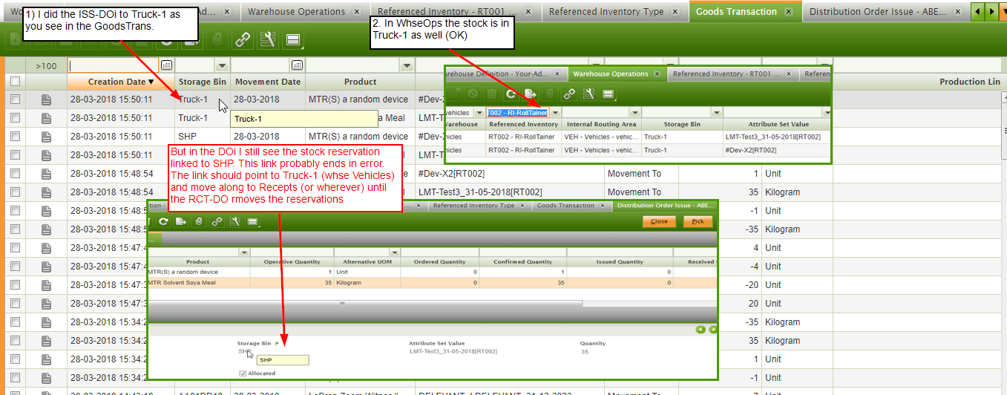
Task: Click refresh icon in Warehouse Operations inset toolbar
Action: point(511,94)
